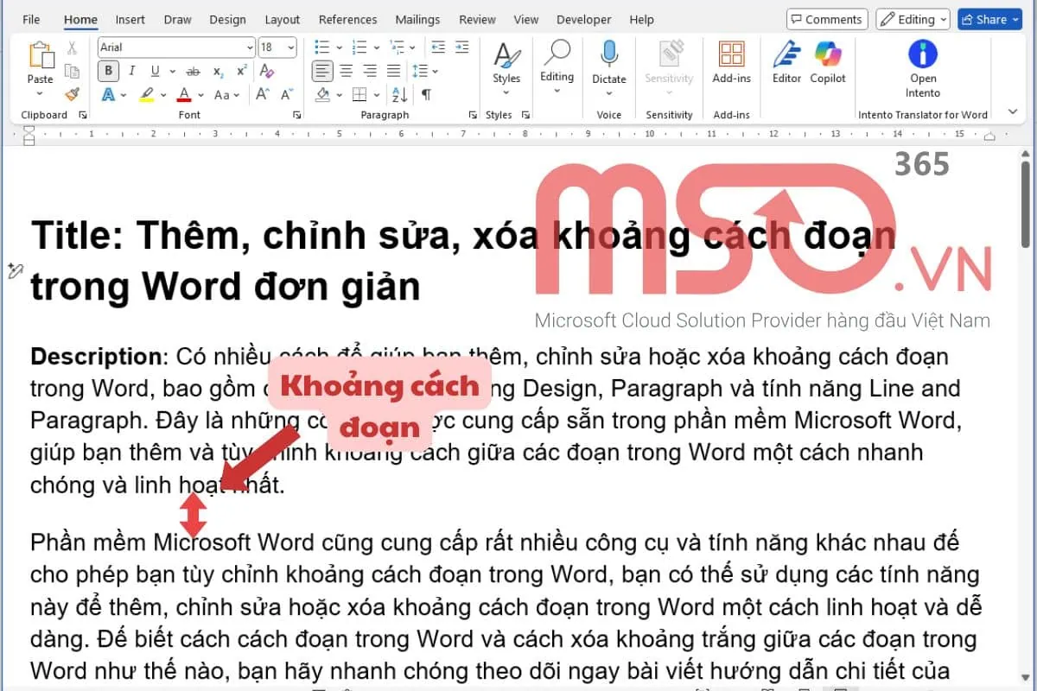The height and width of the screenshot is (691, 1037).
Task: Toggle Bold formatting off
Action: coord(109,72)
